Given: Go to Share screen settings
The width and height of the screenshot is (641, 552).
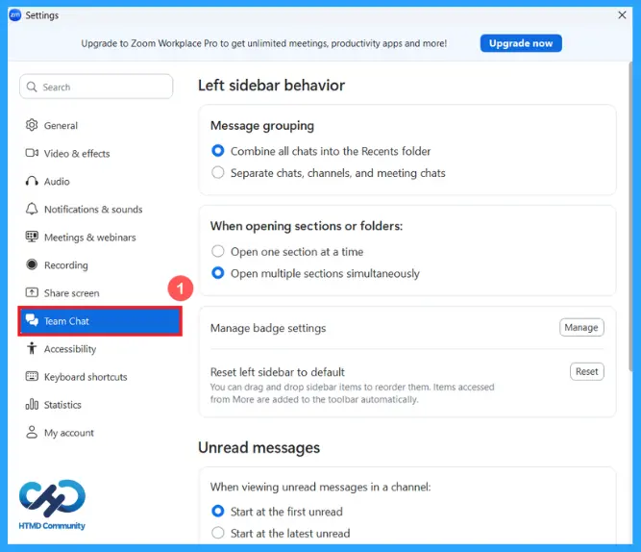Looking at the screenshot, I should [100, 292].
